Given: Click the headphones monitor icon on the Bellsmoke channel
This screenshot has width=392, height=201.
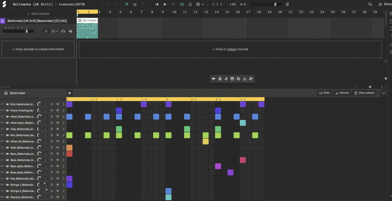Looking at the screenshot, I should (x=63, y=31).
